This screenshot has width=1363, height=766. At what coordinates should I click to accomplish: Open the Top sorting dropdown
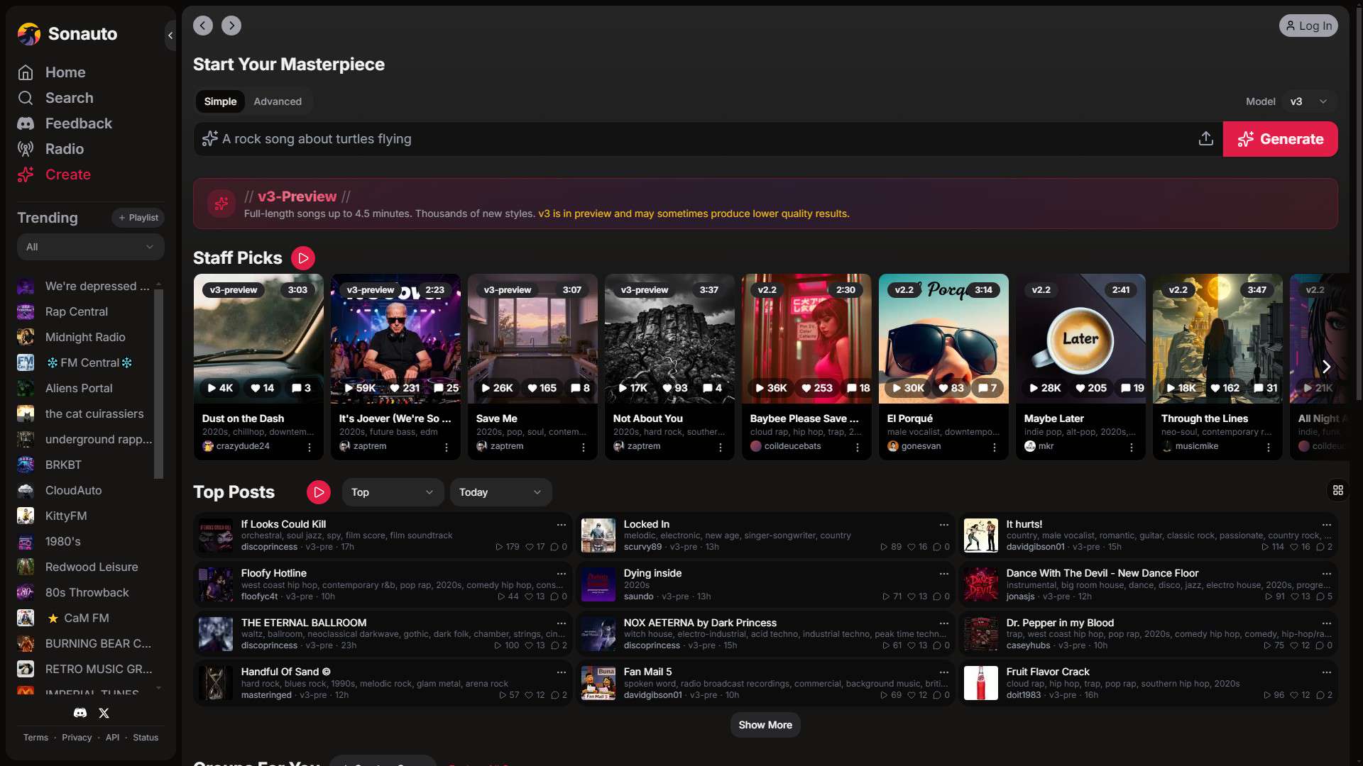[393, 492]
